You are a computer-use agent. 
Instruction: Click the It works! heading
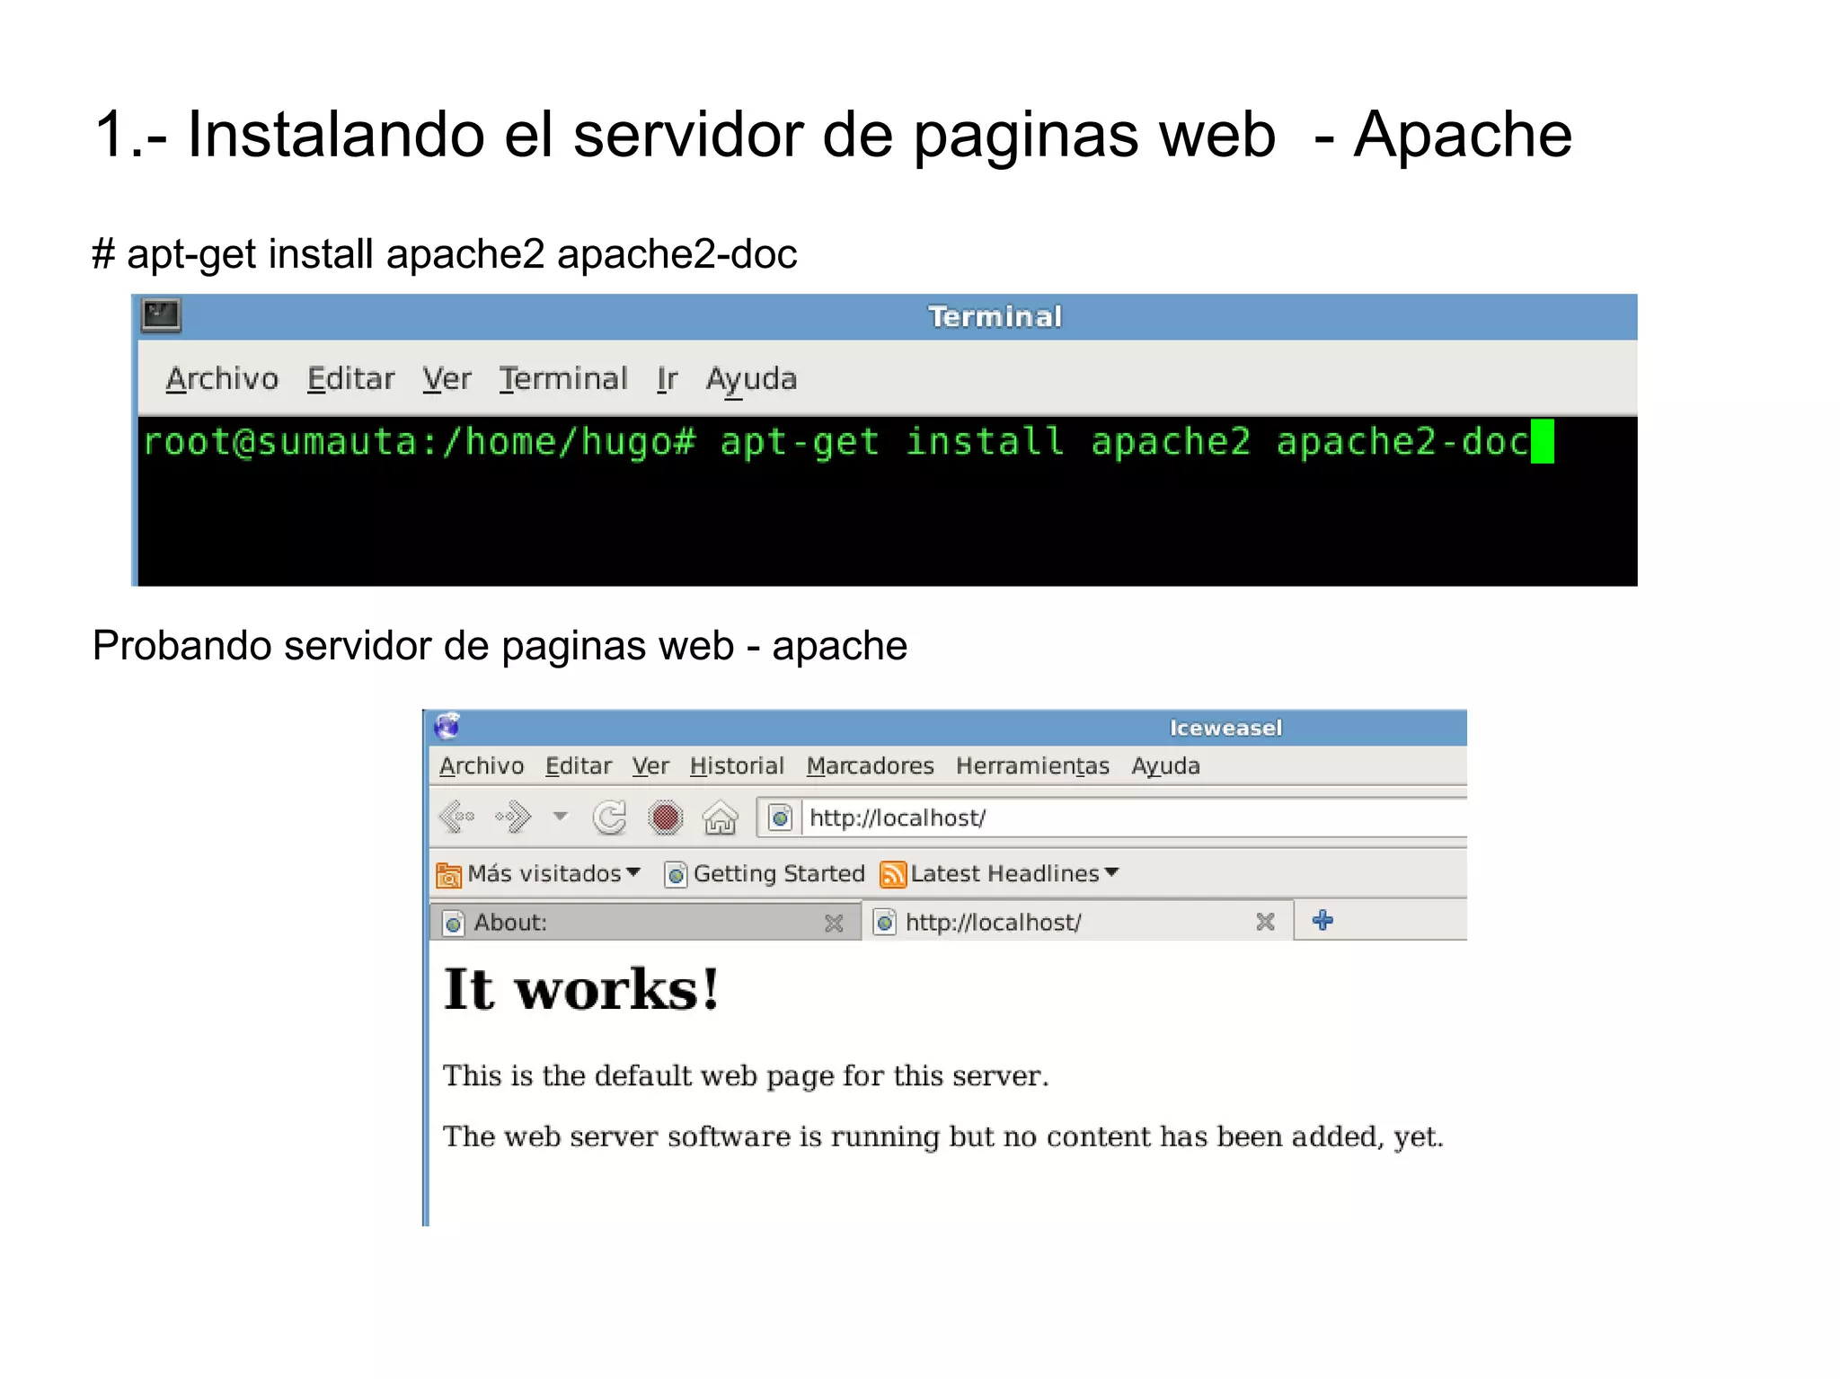point(581,989)
